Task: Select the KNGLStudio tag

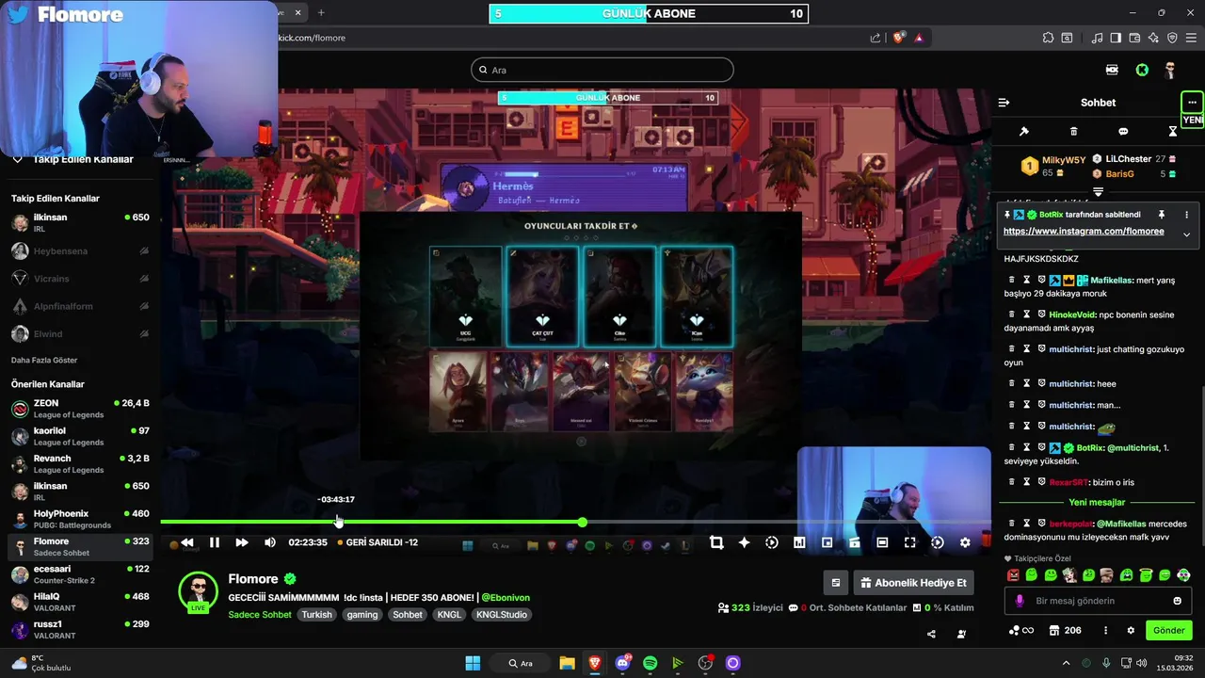Action: [x=502, y=615]
